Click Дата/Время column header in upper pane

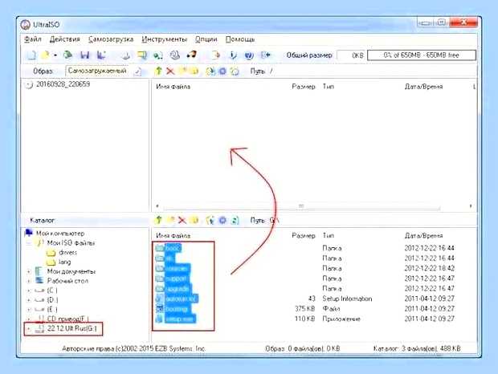tap(423, 87)
